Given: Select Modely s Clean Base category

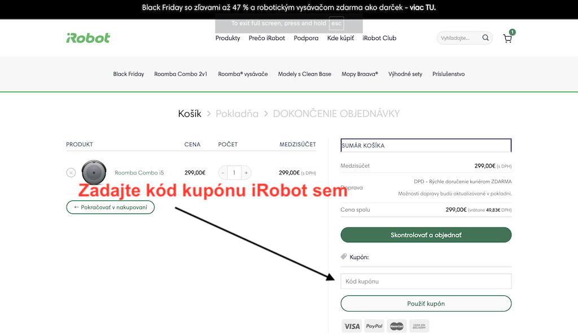Looking at the screenshot, I should click(x=304, y=74).
